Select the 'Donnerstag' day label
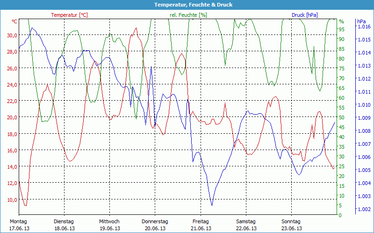The width and height of the screenshot is (374, 233). pyautogui.click(x=155, y=222)
